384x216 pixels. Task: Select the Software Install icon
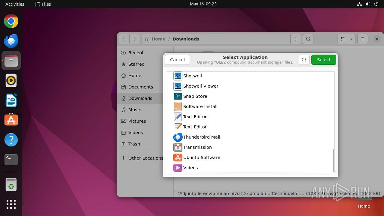click(x=178, y=106)
